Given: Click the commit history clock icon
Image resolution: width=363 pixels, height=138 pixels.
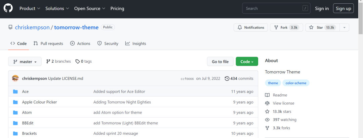Looking at the screenshot, I should click(227, 78).
